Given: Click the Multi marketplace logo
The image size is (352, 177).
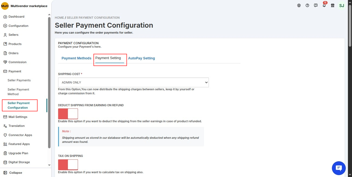Looking at the screenshot, I should [5, 6].
